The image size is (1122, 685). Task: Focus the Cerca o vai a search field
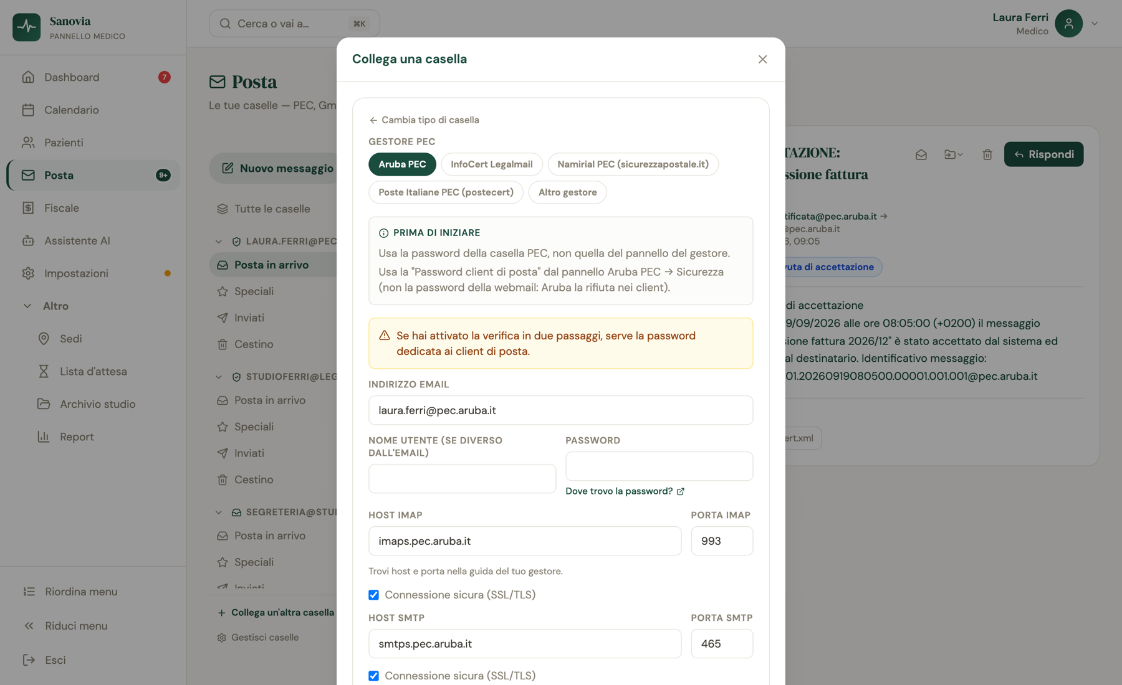tap(294, 24)
